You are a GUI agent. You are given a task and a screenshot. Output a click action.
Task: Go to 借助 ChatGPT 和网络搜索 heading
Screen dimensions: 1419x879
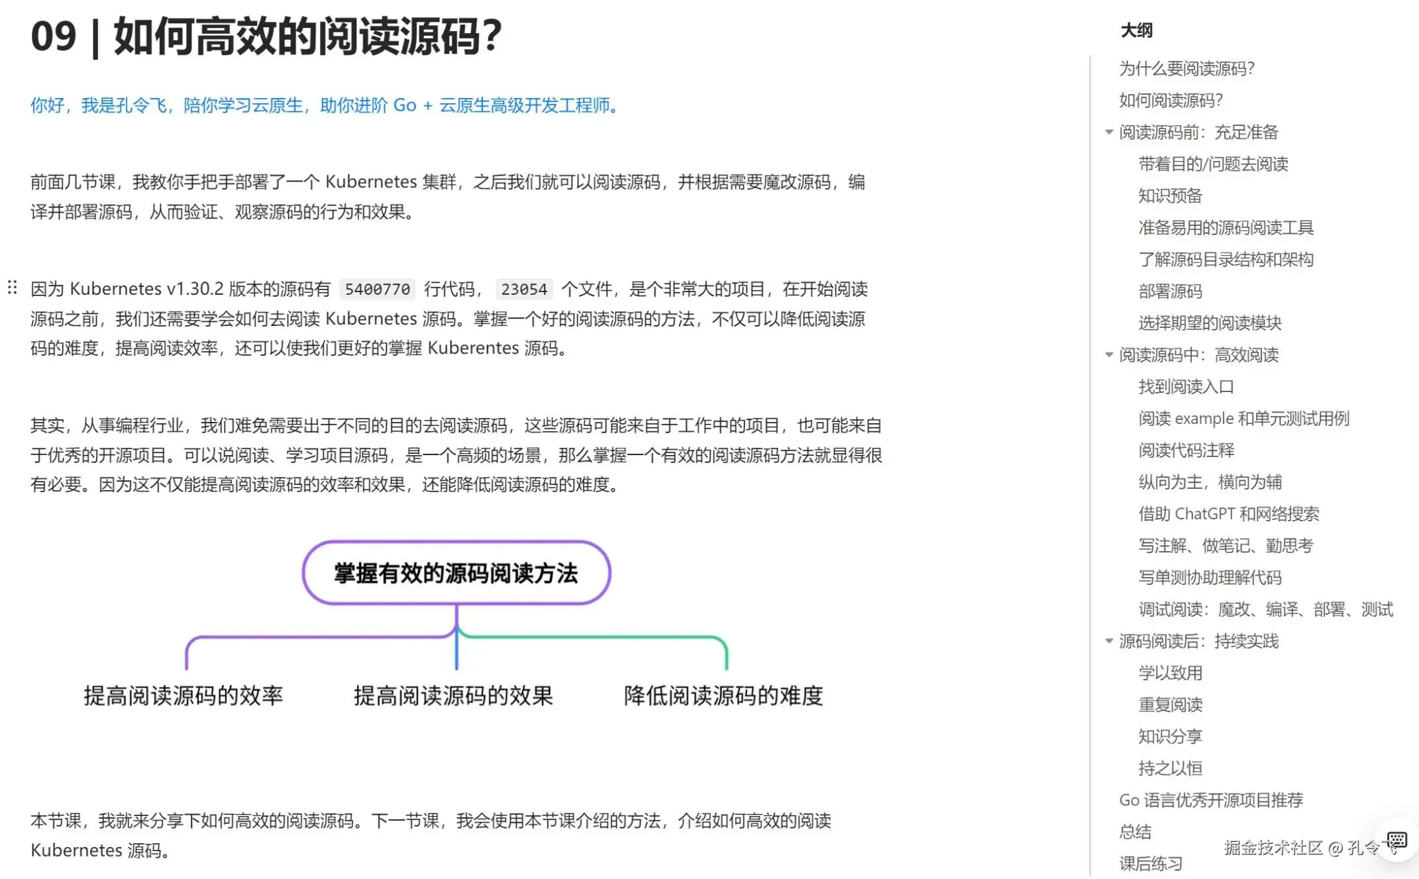[x=1228, y=513]
